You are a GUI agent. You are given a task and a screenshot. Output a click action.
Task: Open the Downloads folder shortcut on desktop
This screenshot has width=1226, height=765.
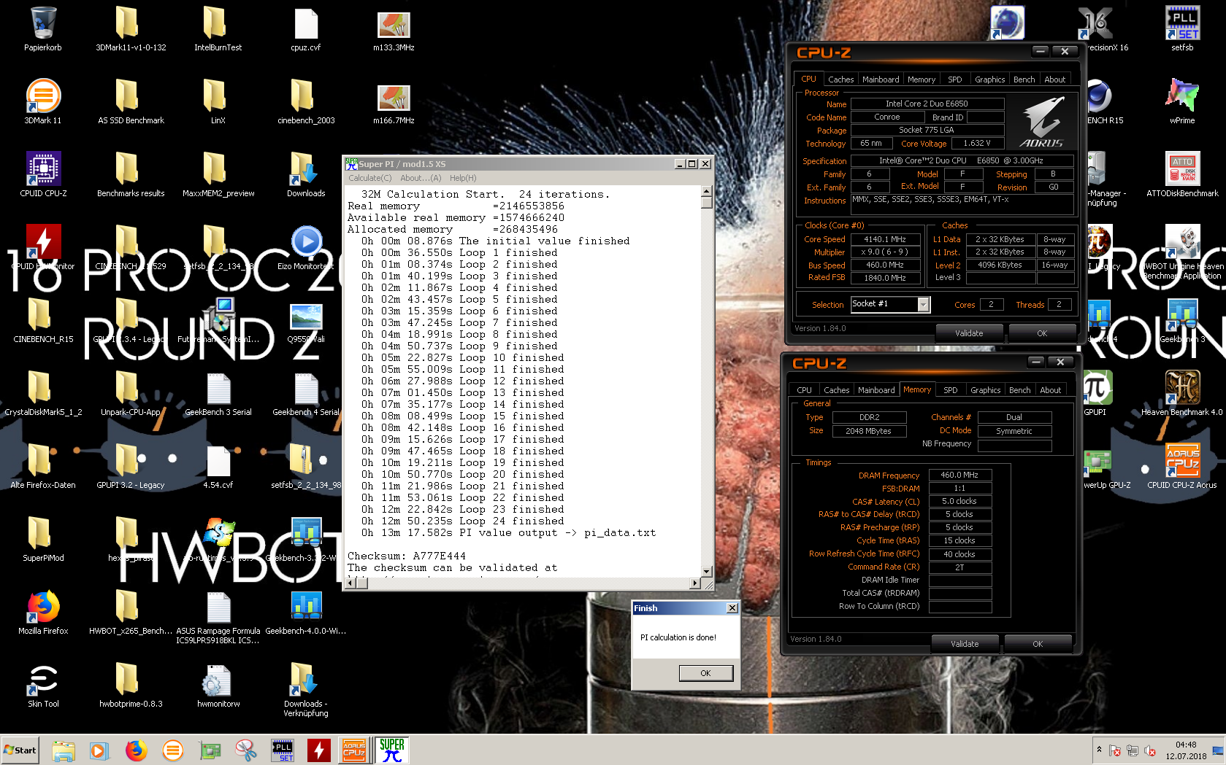pos(306,175)
